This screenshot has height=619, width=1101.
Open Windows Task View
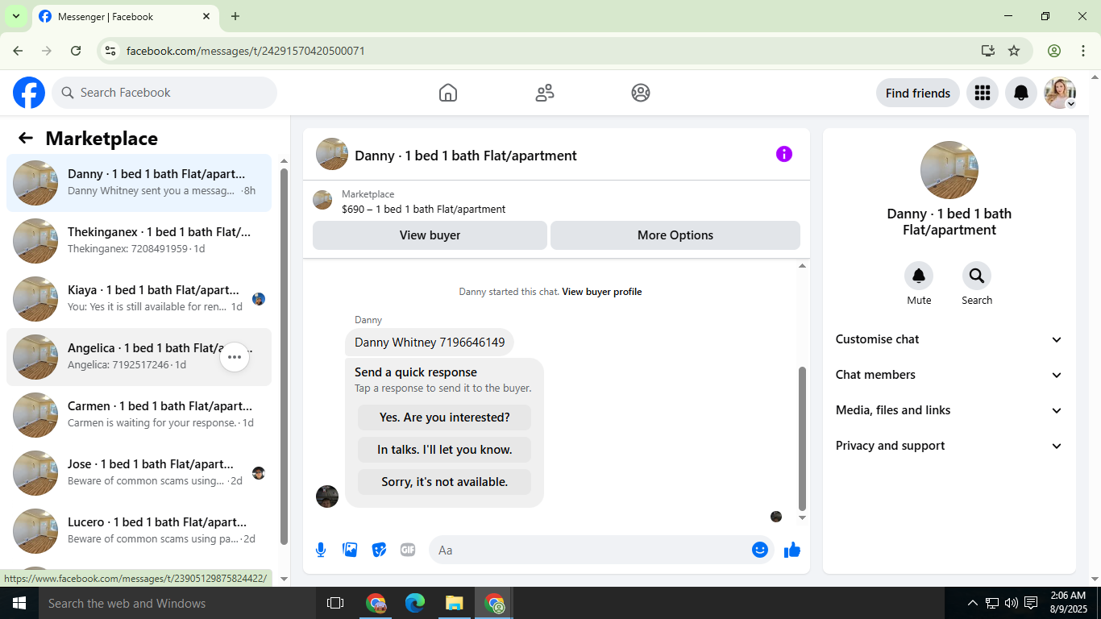pos(335,603)
